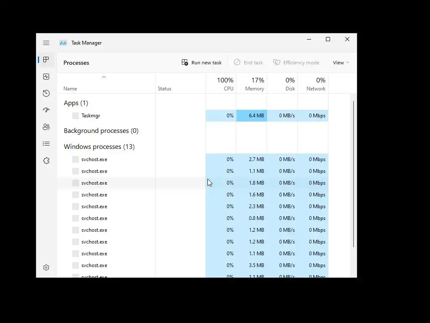The image size is (430, 323).
Task: Sort by the CPU column header
Action: (x=221, y=84)
